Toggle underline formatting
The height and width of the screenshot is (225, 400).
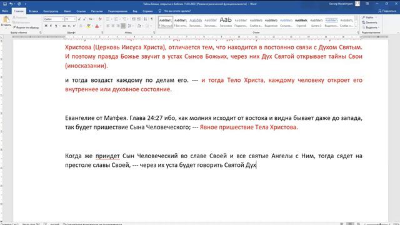coord(56,26)
